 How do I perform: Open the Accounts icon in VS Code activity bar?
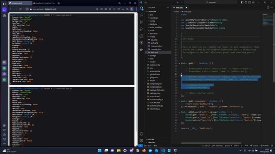tap(141, 134)
